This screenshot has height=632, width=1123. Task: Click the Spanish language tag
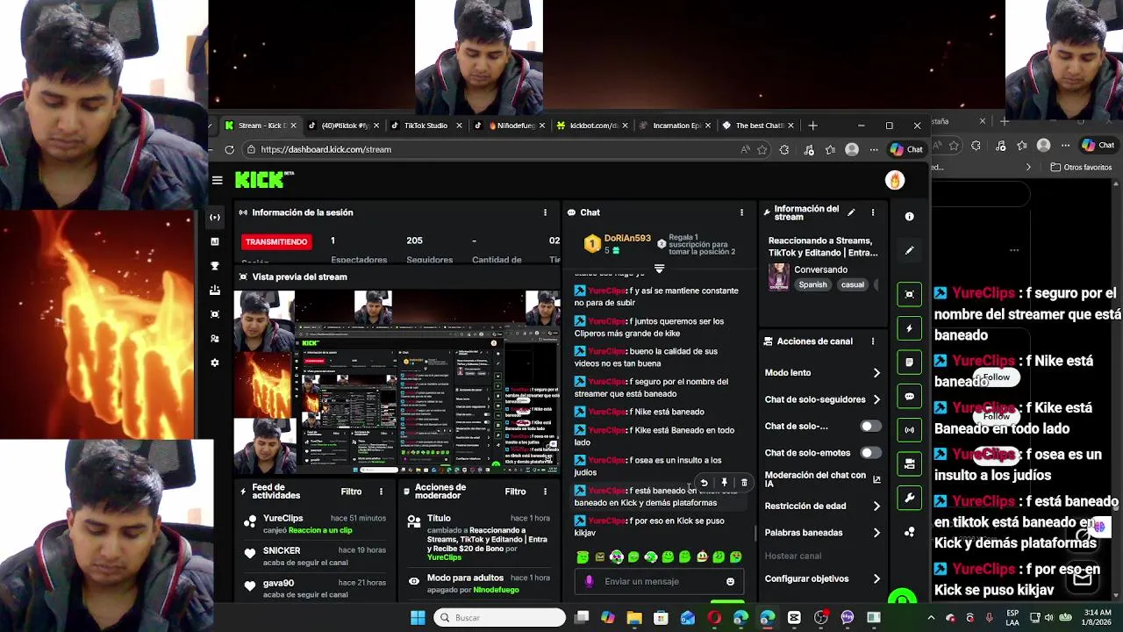[x=812, y=284]
